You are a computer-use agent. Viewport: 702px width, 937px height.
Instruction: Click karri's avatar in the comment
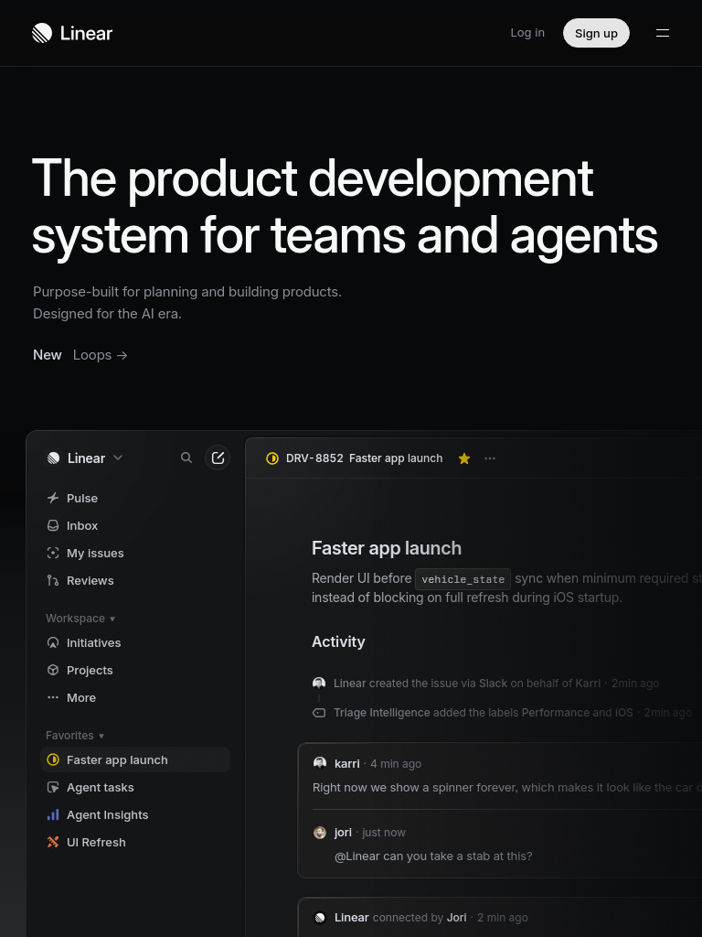pos(320,763)
